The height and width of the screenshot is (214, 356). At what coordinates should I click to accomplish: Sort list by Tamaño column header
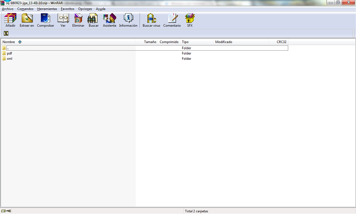(150, 42)
